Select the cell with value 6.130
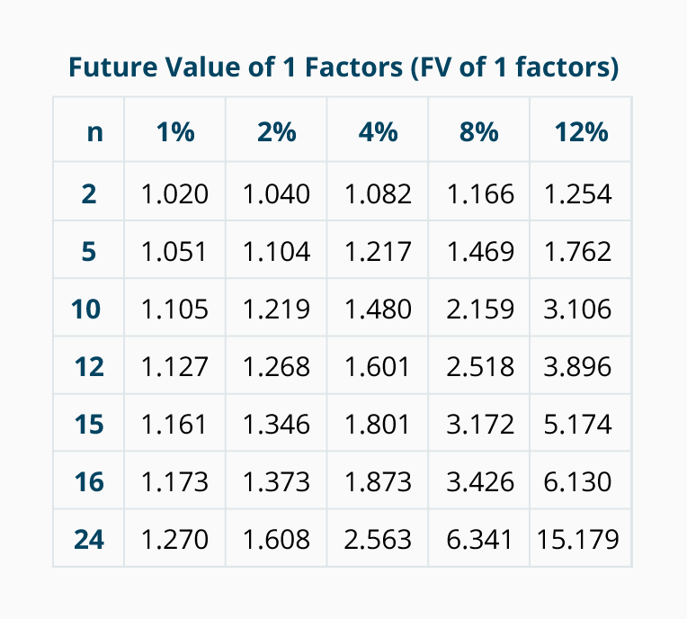The width and height of the screenshot is (687, 619). (577, 481)
